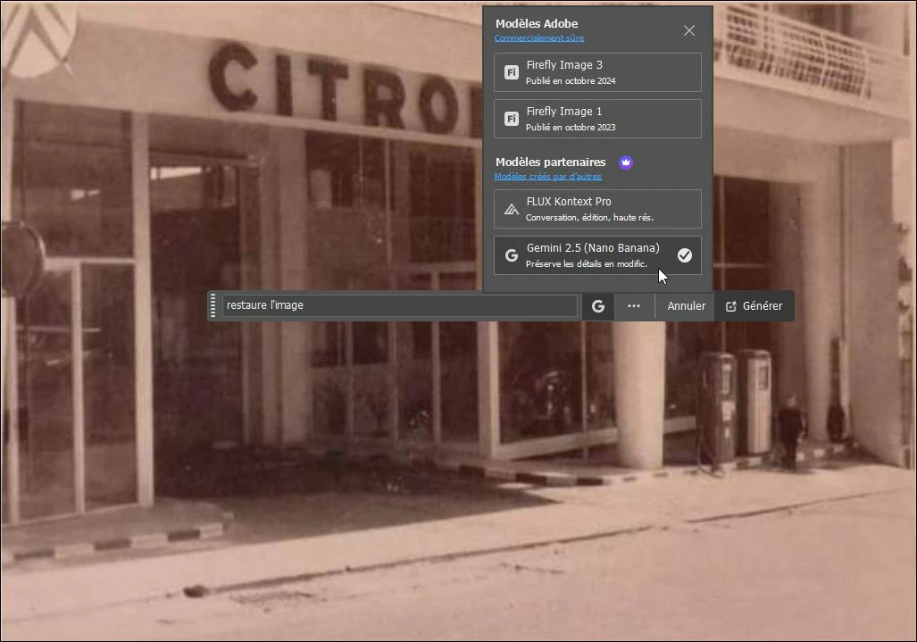The height and width of the screenshot is (642, 917).
Task: Click the Firefly Image 1 Fi icon
Action: (x=511, y=119)
